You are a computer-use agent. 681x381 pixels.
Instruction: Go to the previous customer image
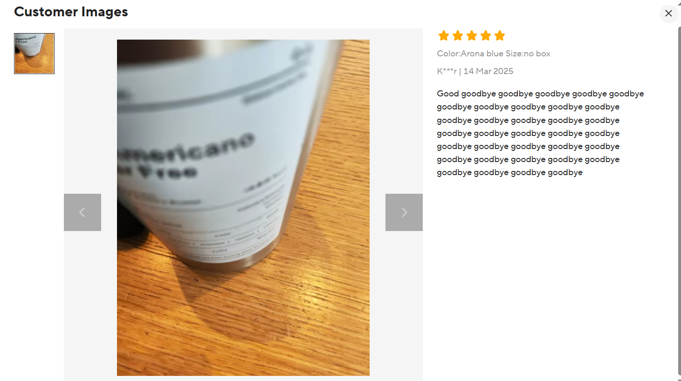point(83,212)
